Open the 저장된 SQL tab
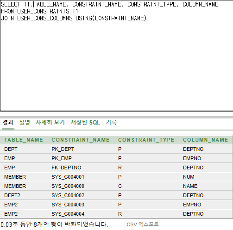Viewport: 233px width, 230px height. click(x=85, y=123)
